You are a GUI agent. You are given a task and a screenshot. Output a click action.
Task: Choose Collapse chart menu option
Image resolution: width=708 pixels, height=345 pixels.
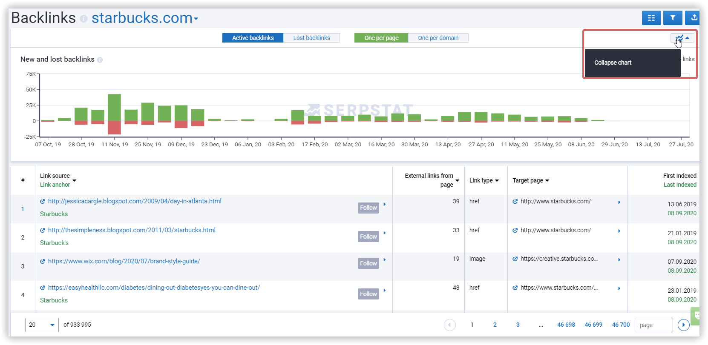633,63
